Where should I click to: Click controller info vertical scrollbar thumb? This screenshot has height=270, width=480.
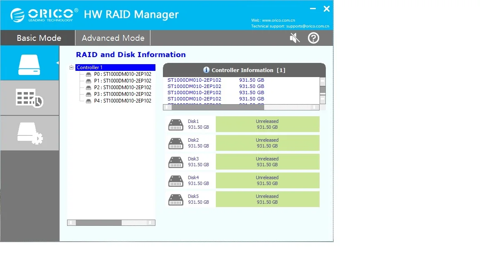pos(322,90)
